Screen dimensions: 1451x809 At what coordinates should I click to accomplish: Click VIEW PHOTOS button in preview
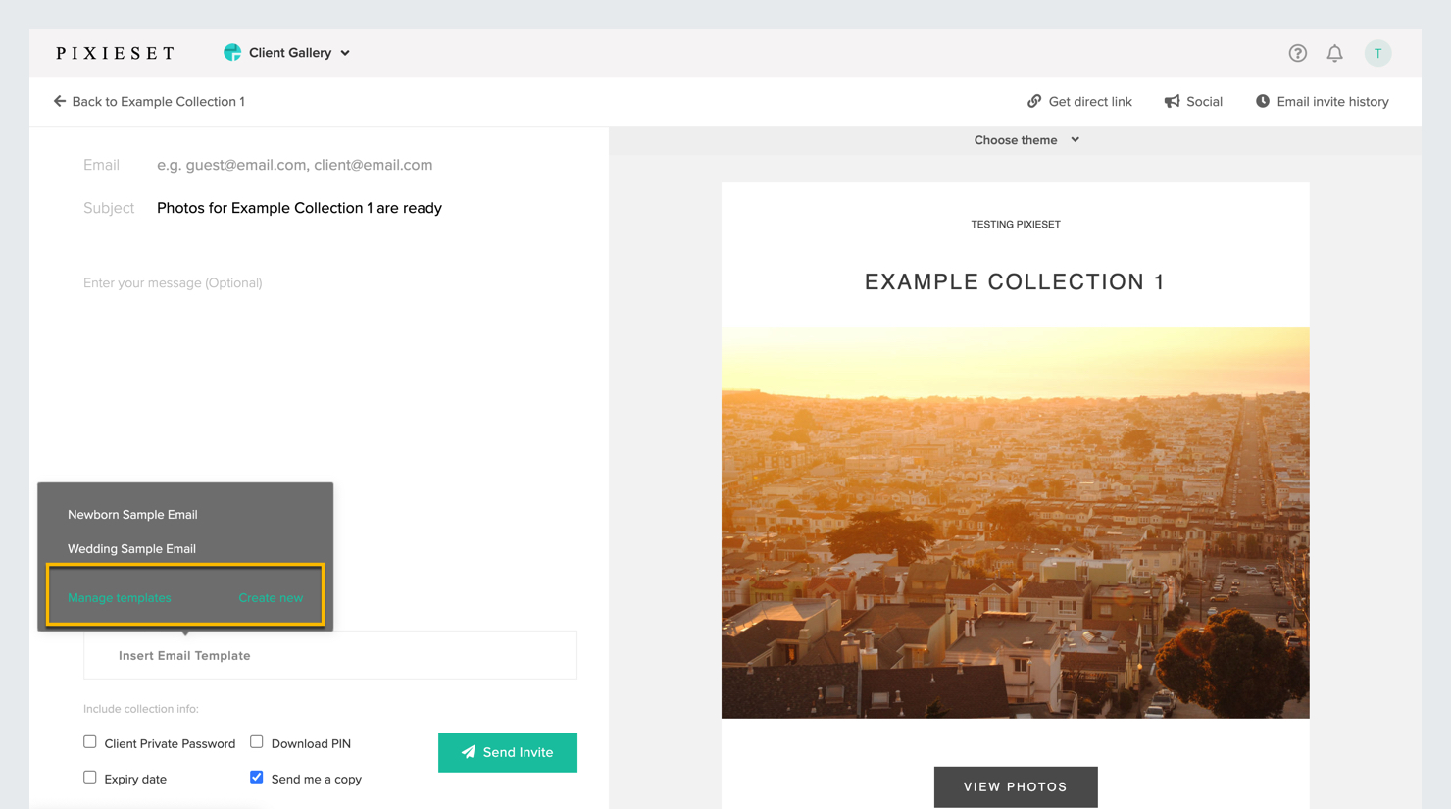[x=1016, y=786]
